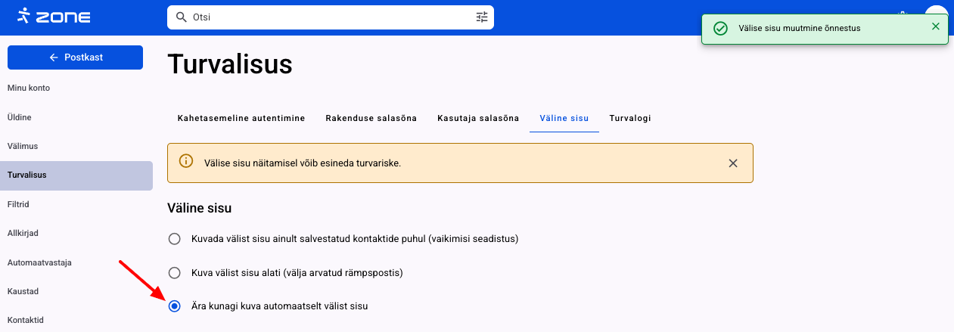Open Minu konto in the sidebar

click(29, 88)
